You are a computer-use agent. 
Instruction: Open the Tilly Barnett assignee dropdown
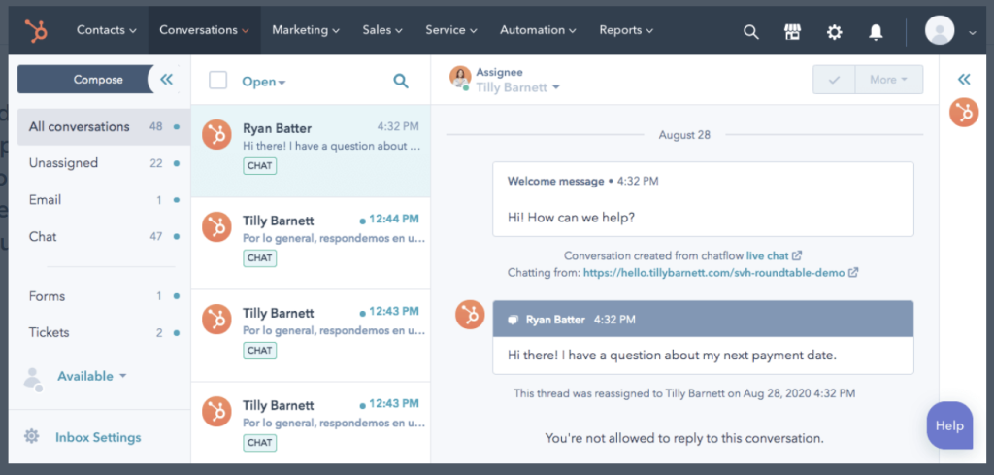click(518, 87)
